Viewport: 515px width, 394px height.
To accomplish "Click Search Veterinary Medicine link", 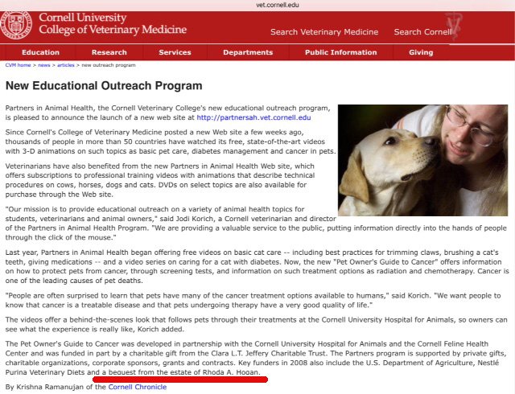I will pyautogui.click(x=324, y=32).
